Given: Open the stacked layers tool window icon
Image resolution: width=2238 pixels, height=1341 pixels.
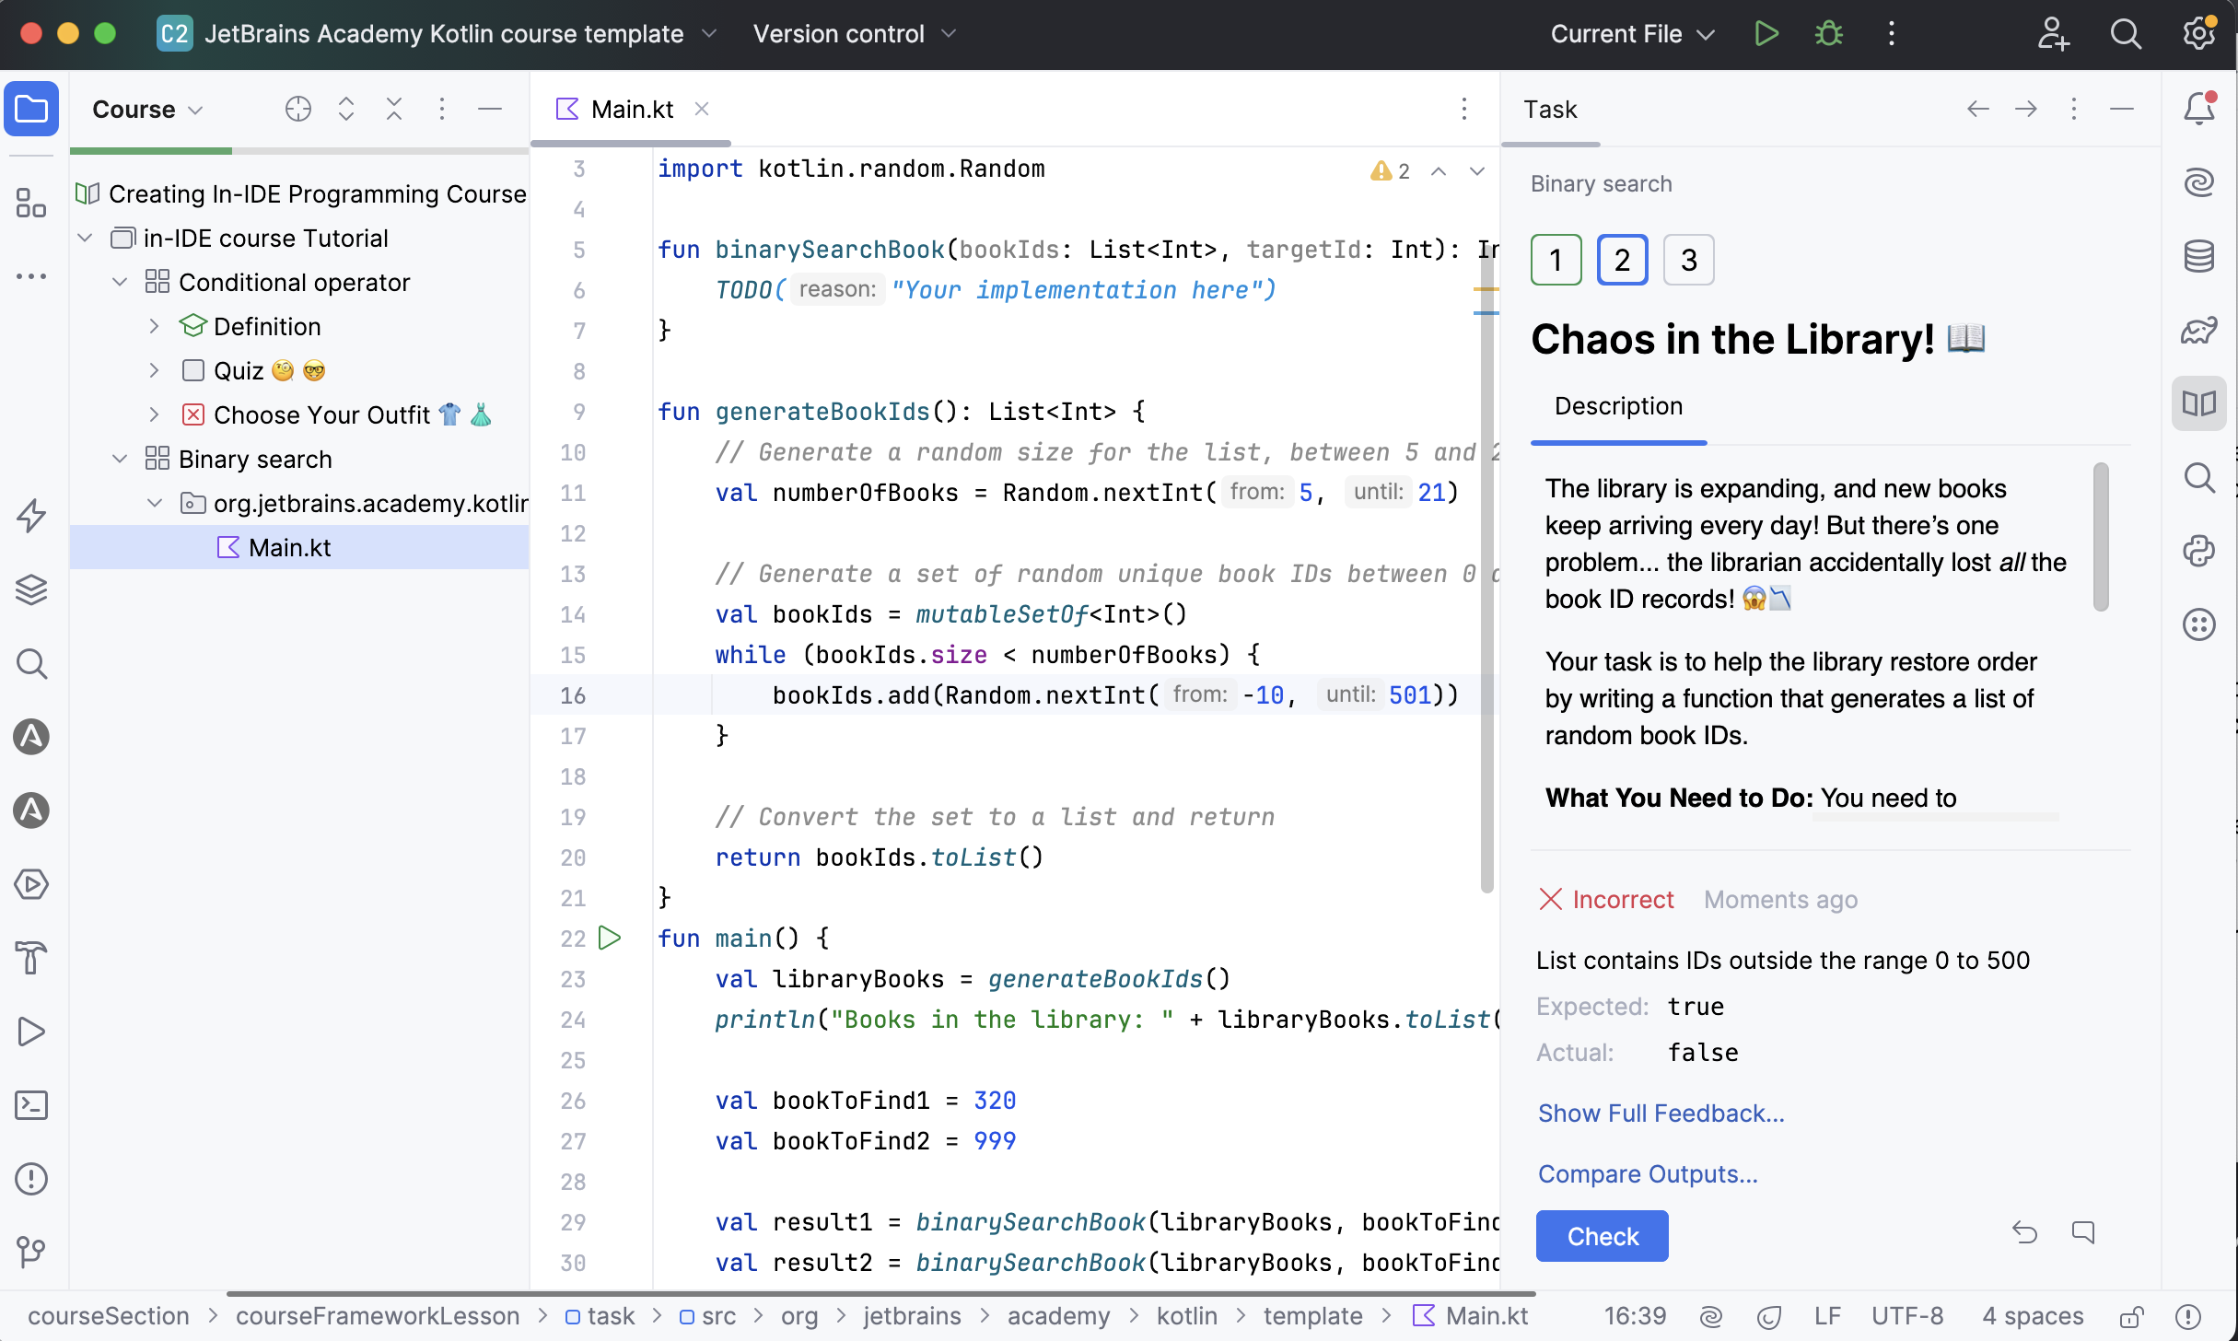Looking at the screenshot, I should [x=31, y=589].
